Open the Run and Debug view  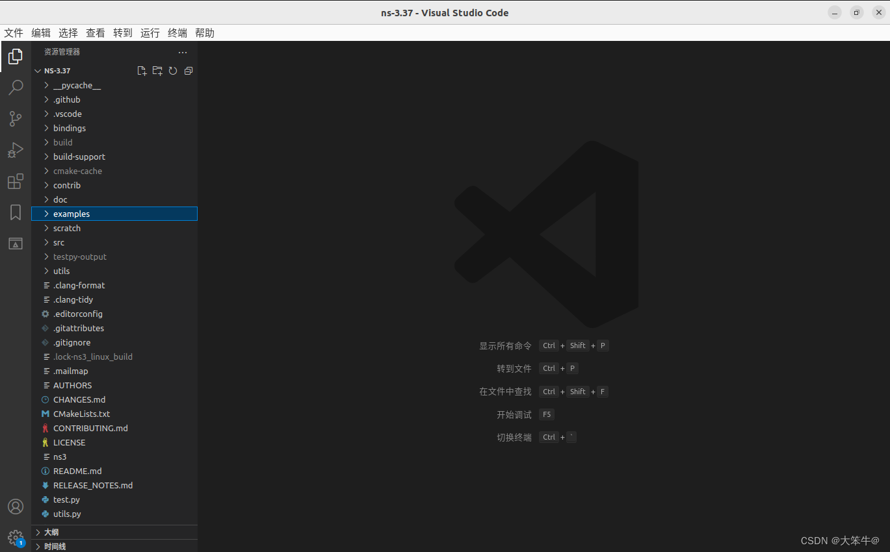(16, 150)
